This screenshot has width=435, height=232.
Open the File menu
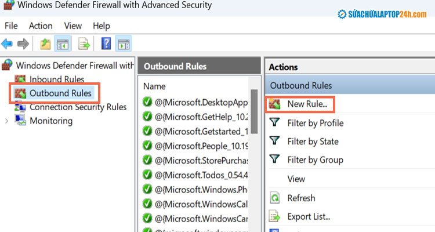coord(11,26)
